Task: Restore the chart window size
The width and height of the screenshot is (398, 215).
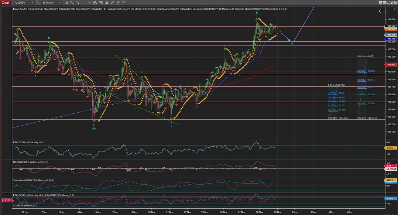Action: 392,3
